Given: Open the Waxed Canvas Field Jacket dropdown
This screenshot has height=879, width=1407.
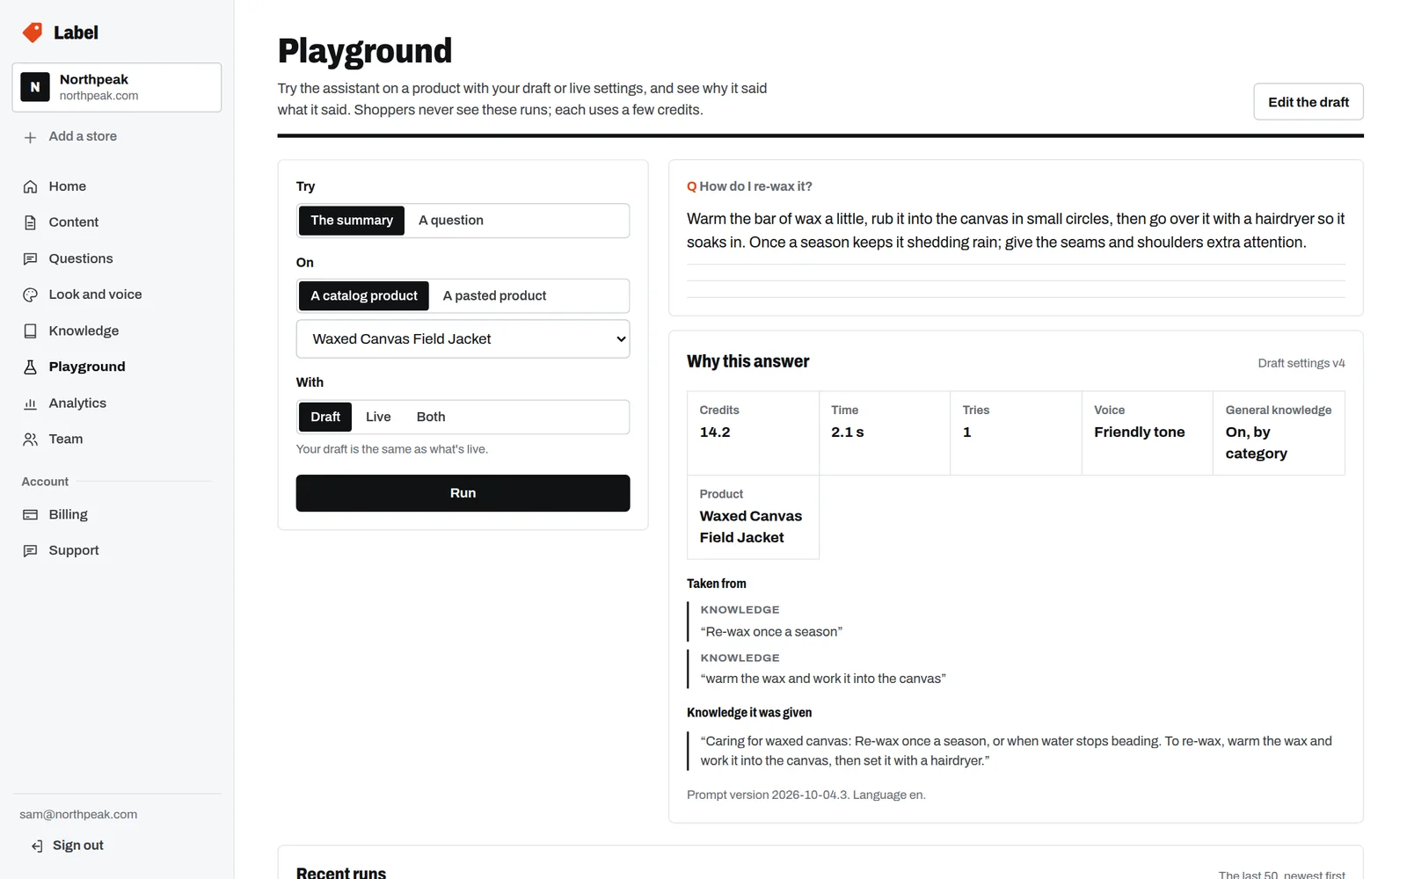Looking at the screenshot, I should (x=463, y=339).
